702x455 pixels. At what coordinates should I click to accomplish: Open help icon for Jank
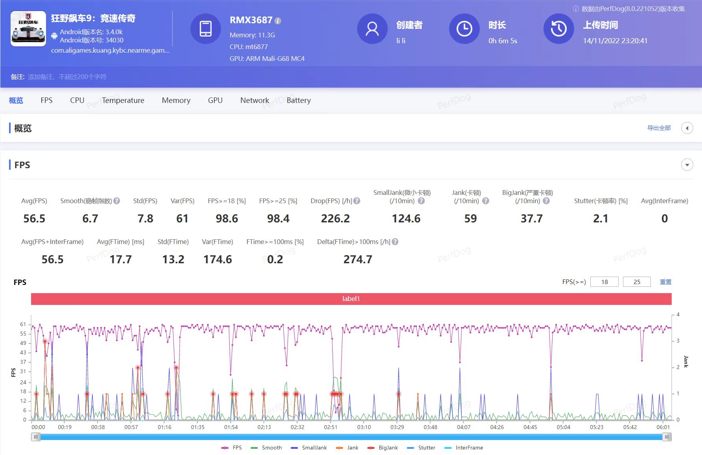click(x=486, y=201)
